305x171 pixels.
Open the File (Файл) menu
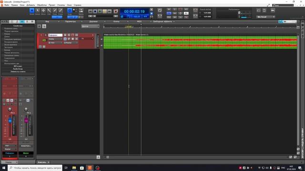point(7,5)
